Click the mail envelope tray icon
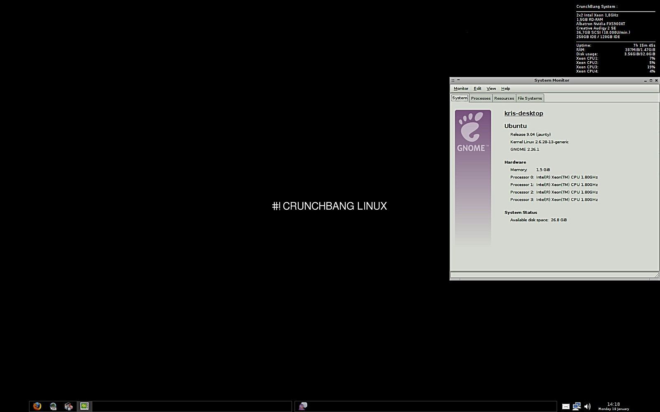The image size is (660, 412). [566, 407]
